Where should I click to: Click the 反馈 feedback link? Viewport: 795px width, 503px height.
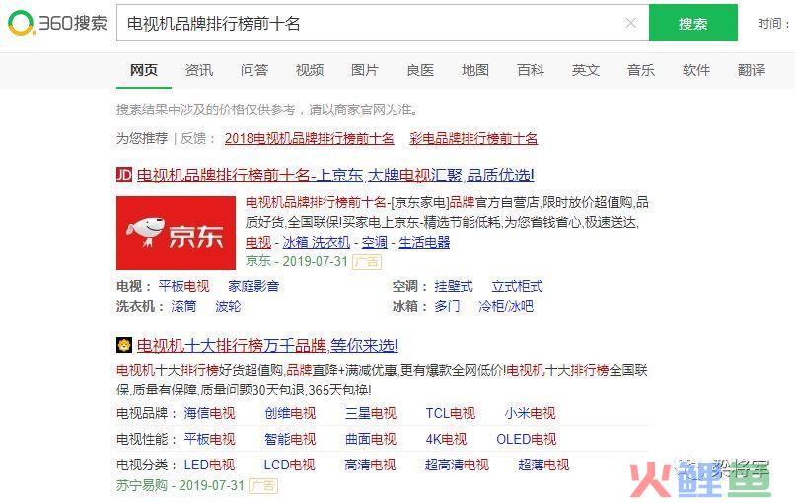pyautogui.click(x=193, y=138)
